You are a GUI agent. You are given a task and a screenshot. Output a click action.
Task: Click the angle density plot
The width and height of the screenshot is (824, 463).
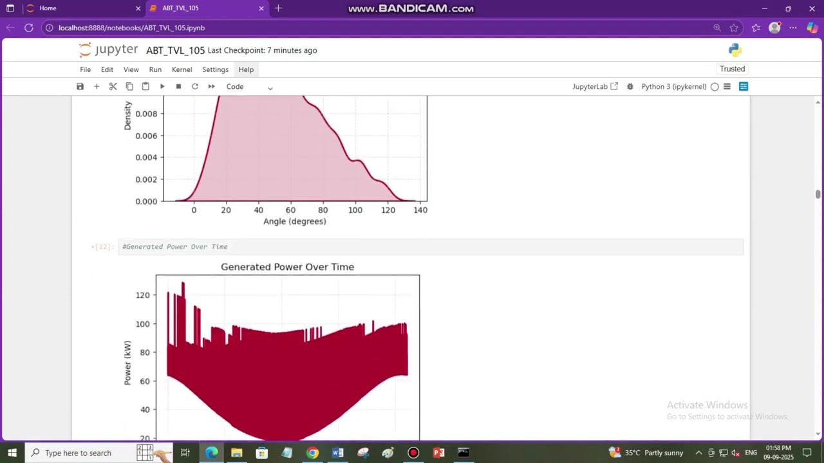click(x=275, y=161)
